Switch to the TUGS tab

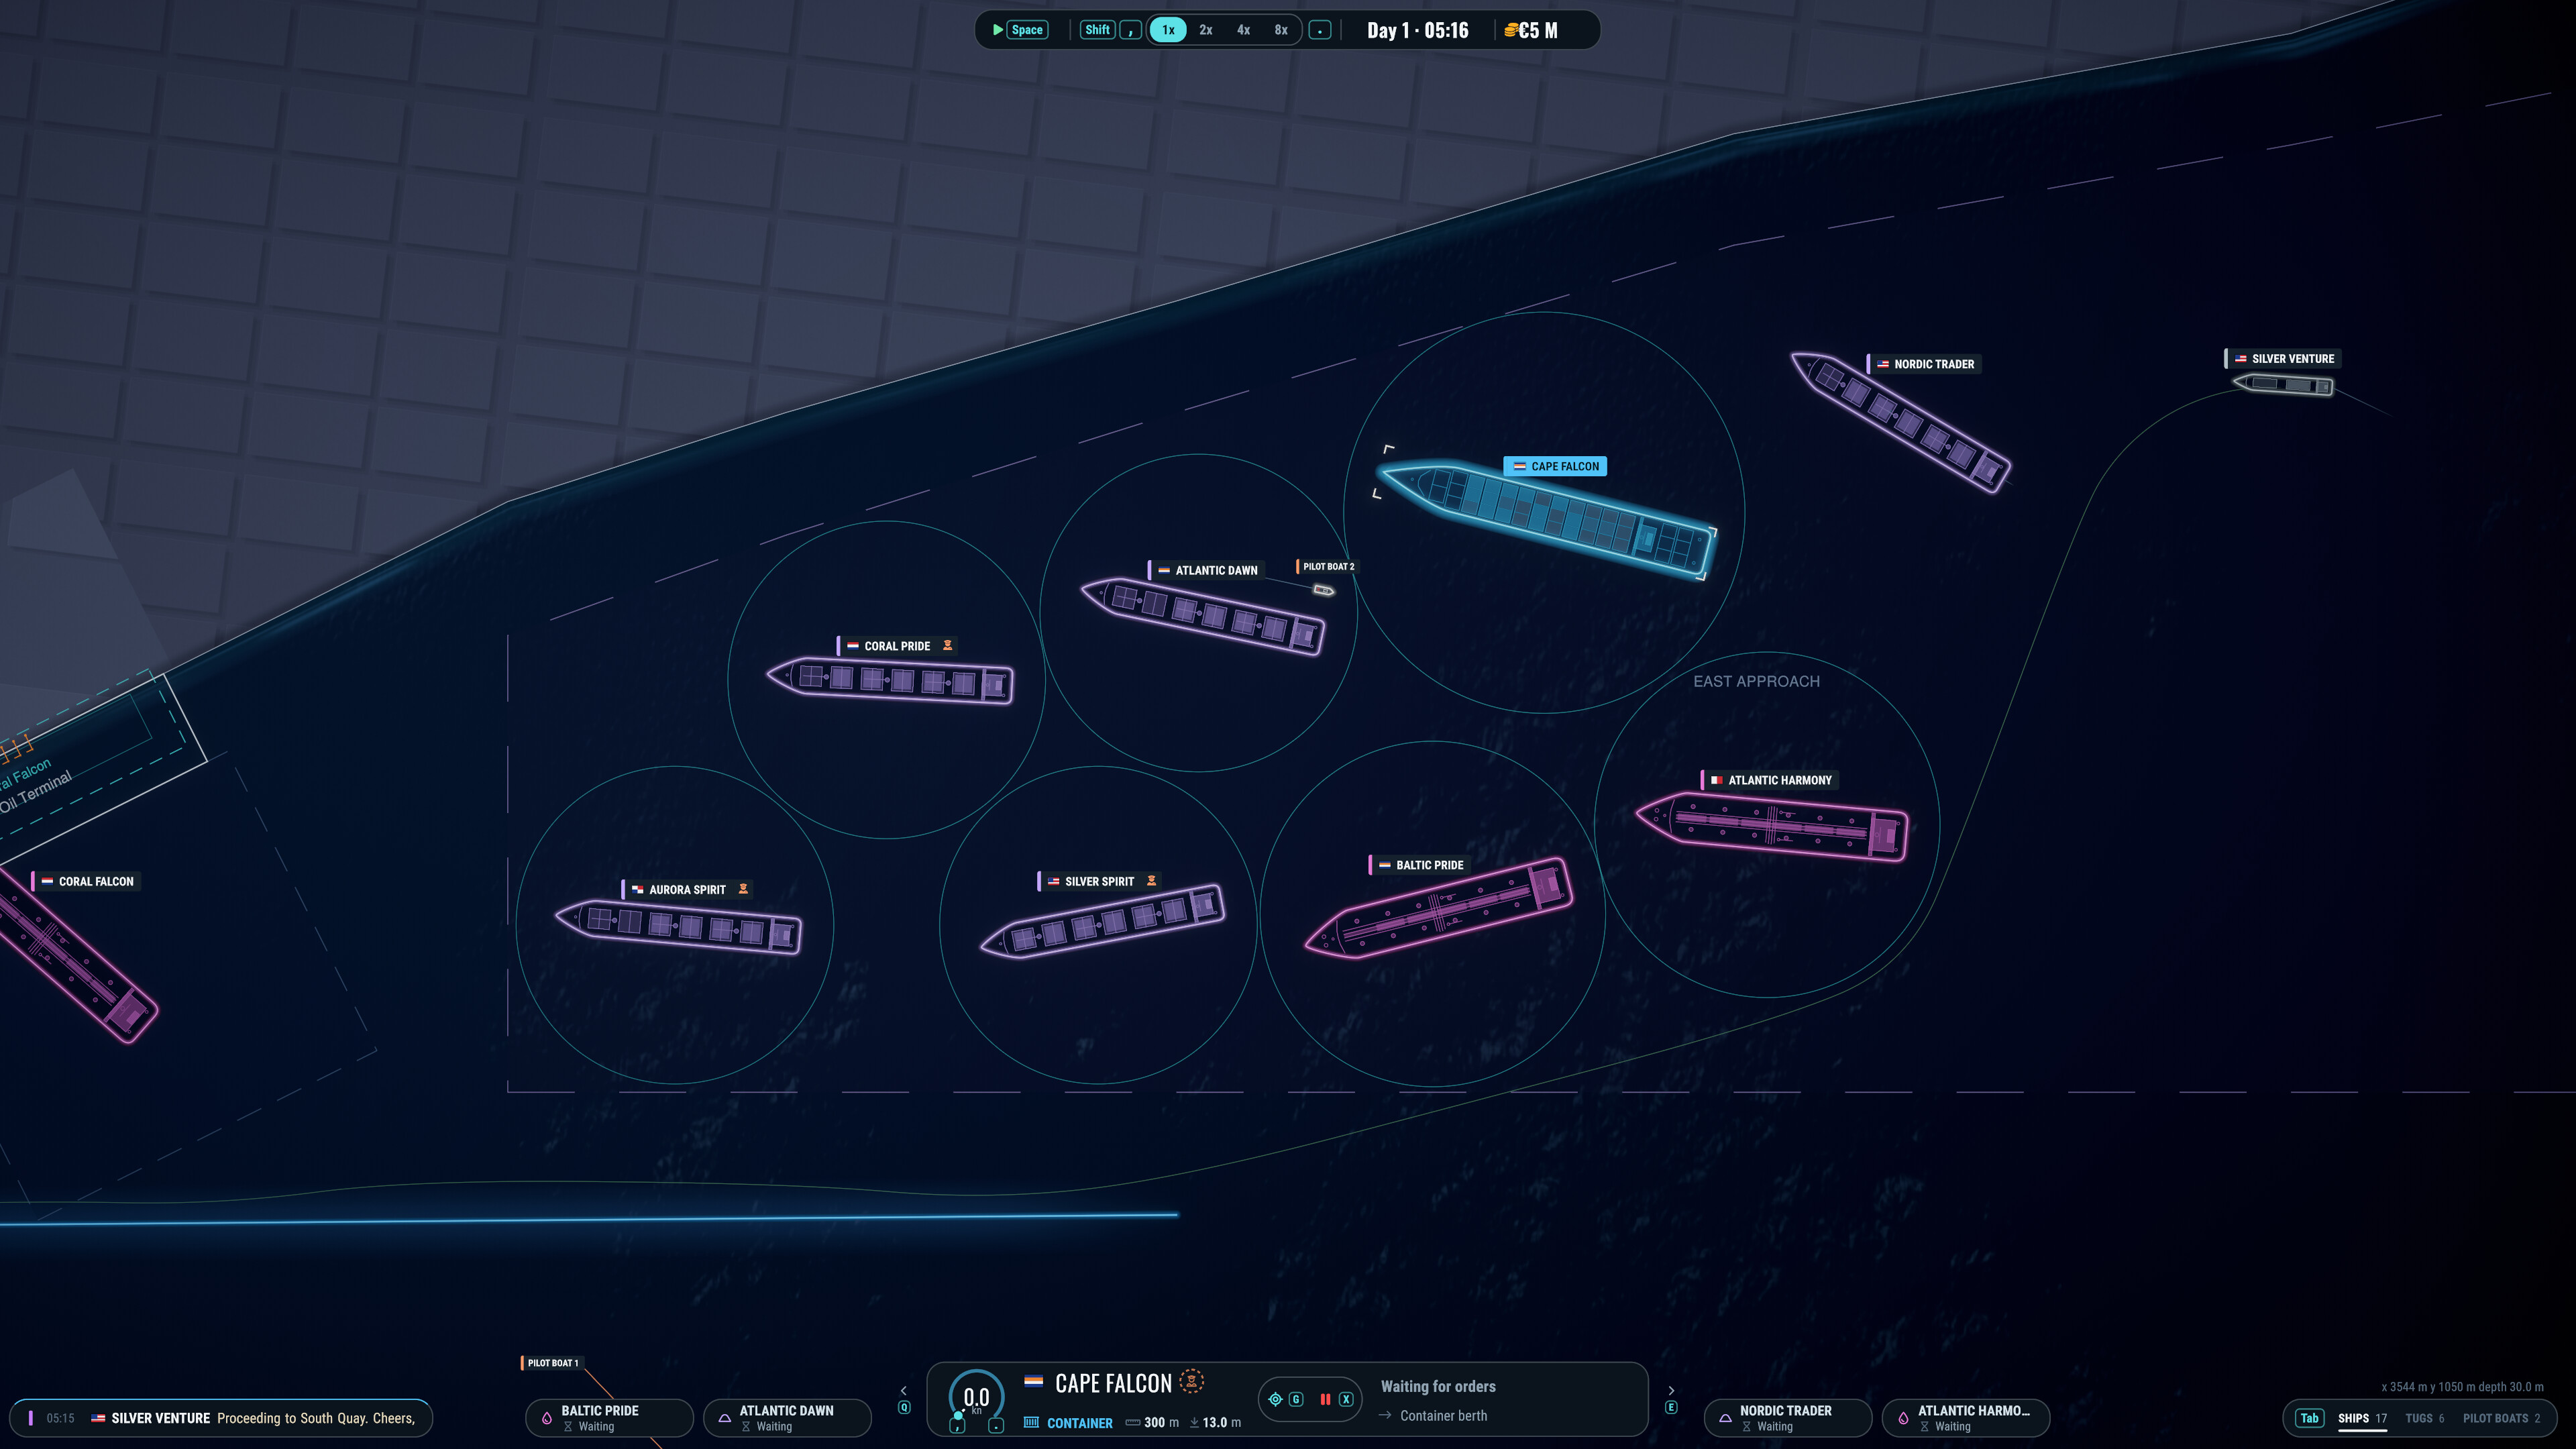tap(2424, 1418)
